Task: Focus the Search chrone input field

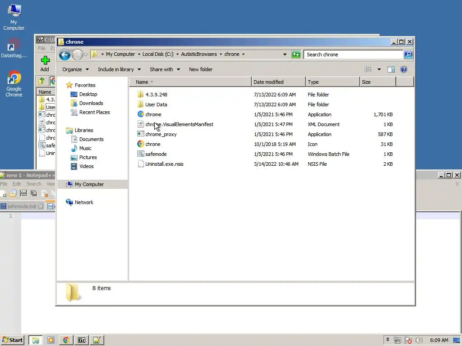Action: (x=353, y=55)
